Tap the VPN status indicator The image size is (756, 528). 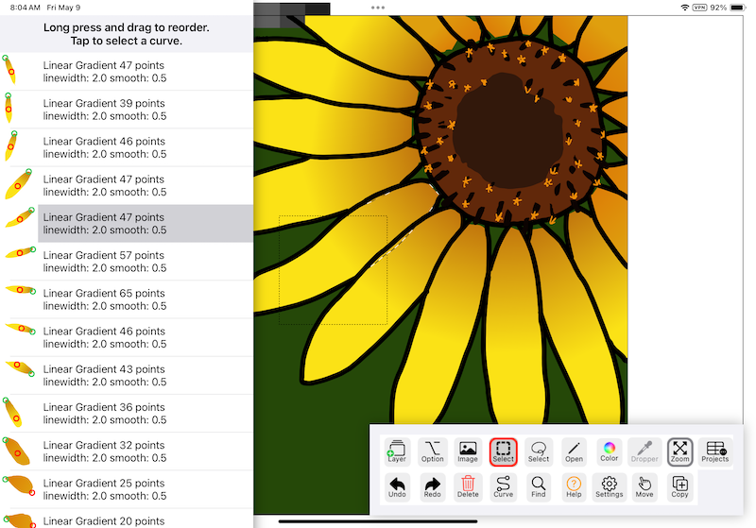(x=699, y=8)
